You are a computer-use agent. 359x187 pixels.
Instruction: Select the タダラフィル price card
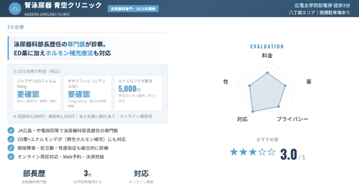coord(88,93)
